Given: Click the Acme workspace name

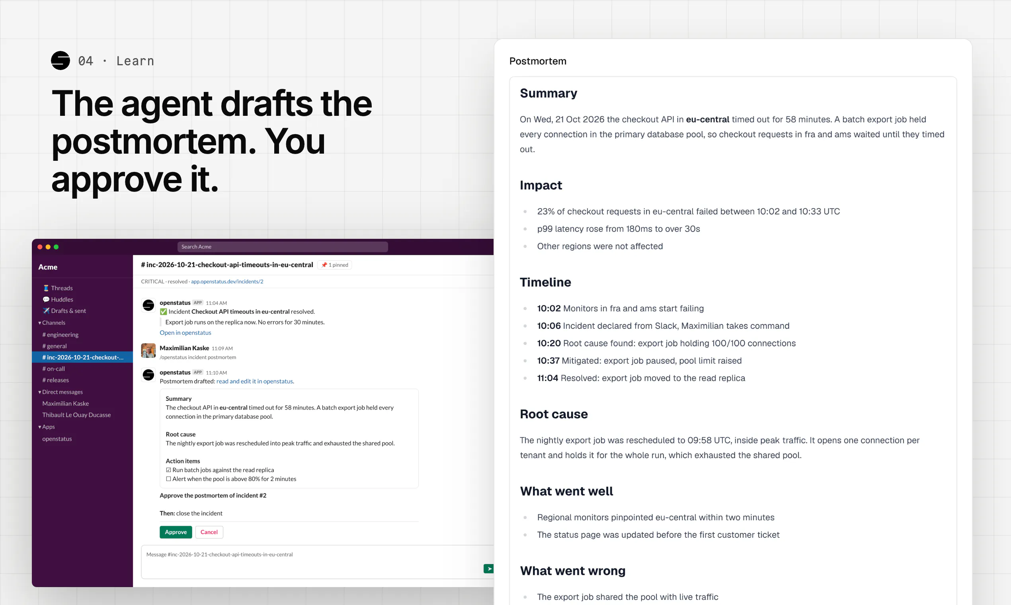Looking at the screenshot, I should [48, 267].
